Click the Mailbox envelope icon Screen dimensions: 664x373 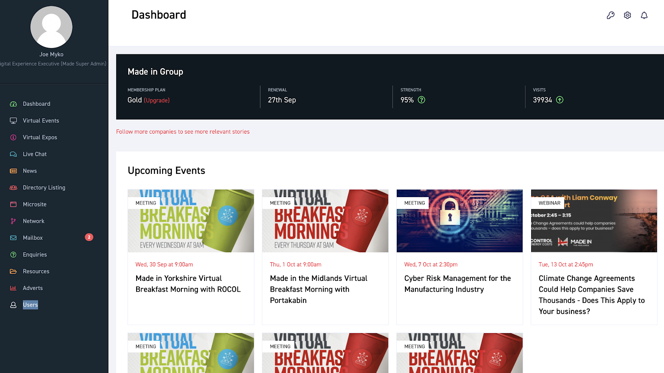(13, 238)
